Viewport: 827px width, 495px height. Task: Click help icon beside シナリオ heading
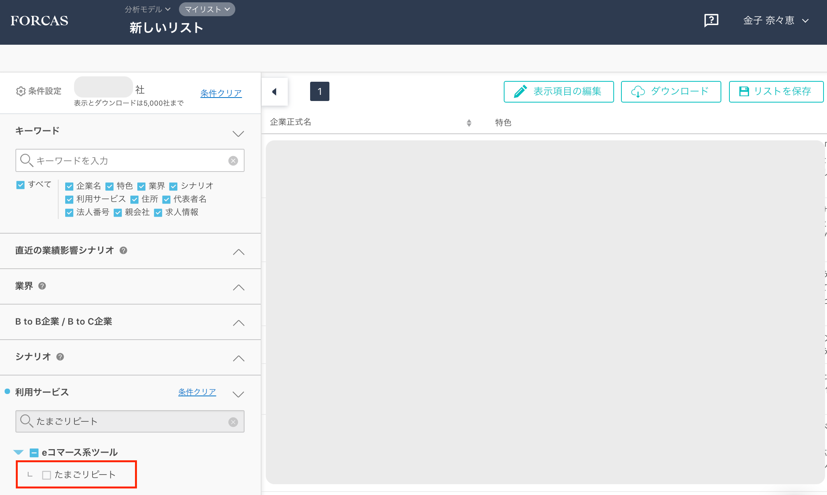60,357
